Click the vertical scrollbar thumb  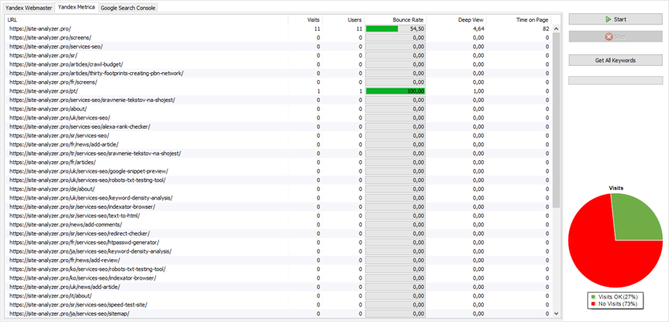click(x=556, y=120)
